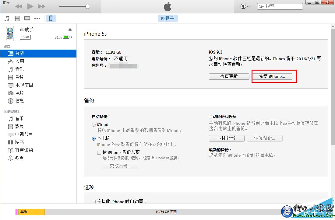Viewport: 335px width, 220px height.
Task: Click the fast-forward button
Action: click(x=42, y=6)
